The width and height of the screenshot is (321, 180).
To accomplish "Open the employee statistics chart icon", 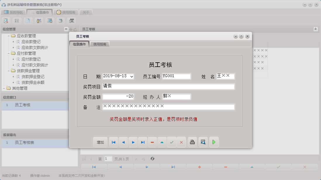I will click(38, 21).
